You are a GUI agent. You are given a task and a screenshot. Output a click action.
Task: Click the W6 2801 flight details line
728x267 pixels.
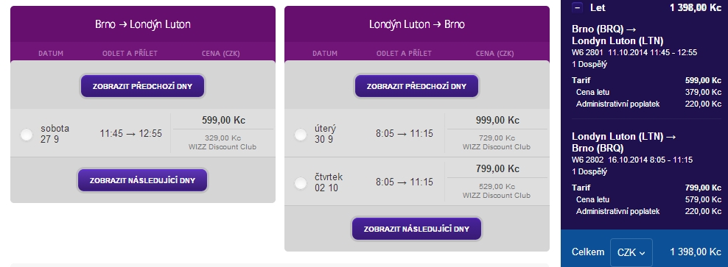634,52
